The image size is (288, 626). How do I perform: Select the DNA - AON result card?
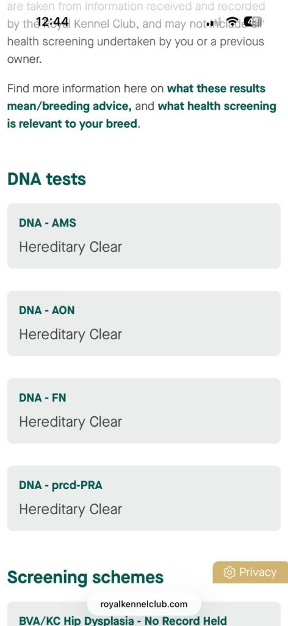click(144, 323)
